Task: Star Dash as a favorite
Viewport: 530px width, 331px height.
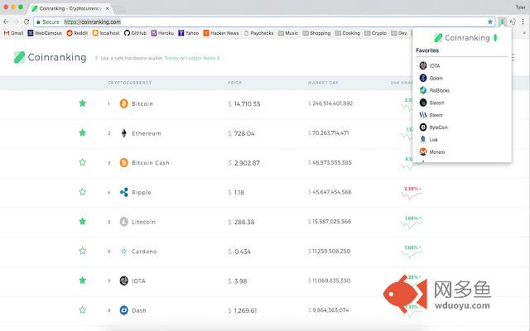Action: pos(82,310)
